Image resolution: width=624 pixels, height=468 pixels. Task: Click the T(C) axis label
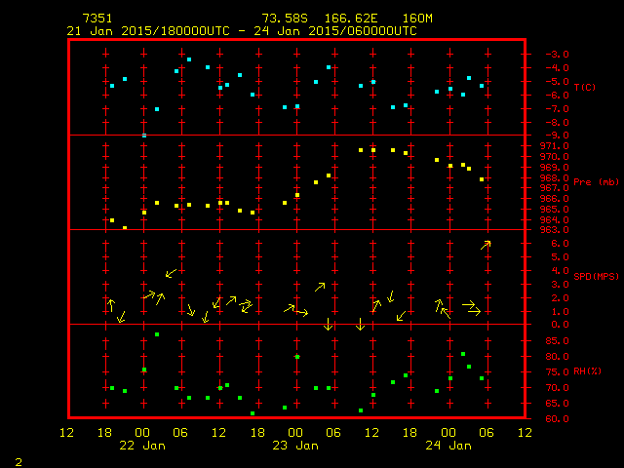(x=585, y=87)
